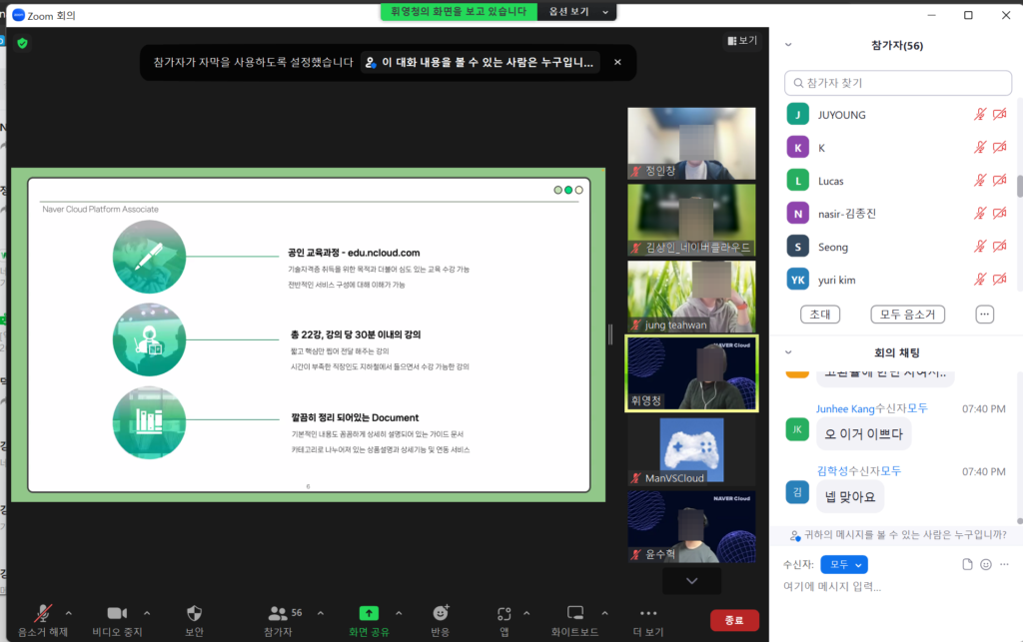Viewport: 1023px width, 642px height.
Task: Toggle camera with 비디오 중지 button
Action: pyautogui.click(x=117, y=613)
